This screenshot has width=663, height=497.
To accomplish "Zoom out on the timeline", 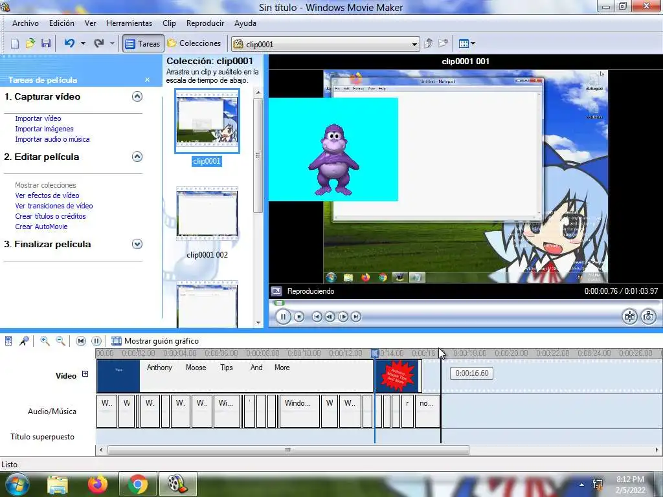I will point(60,340).
